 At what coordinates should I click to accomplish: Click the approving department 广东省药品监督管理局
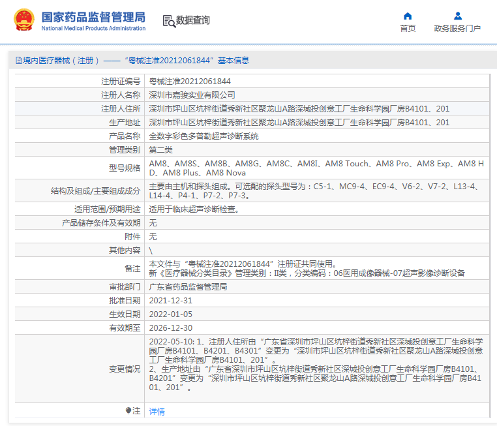tap(188, 287)
